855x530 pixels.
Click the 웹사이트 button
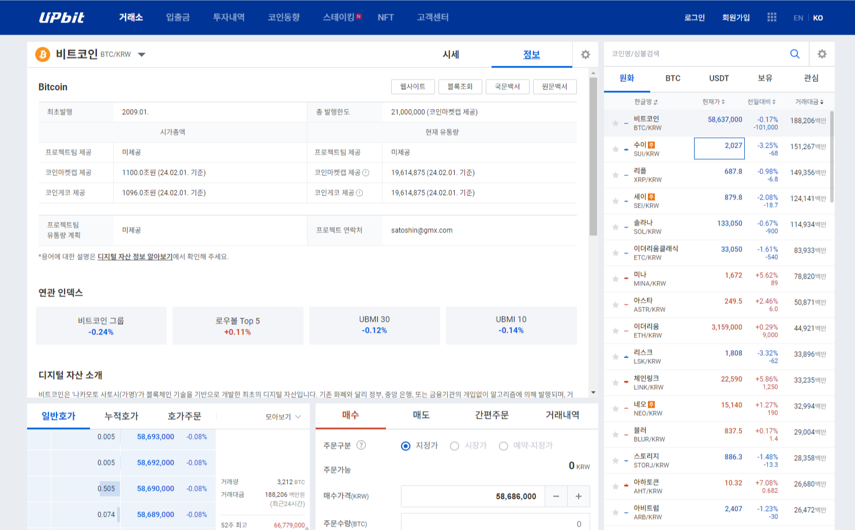click(x=413, y=87)
